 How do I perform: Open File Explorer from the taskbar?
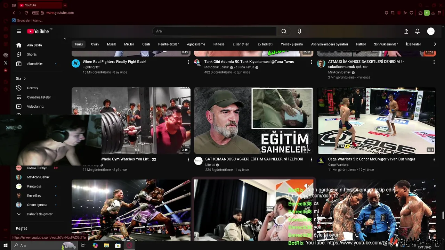(x=107, y=245)
